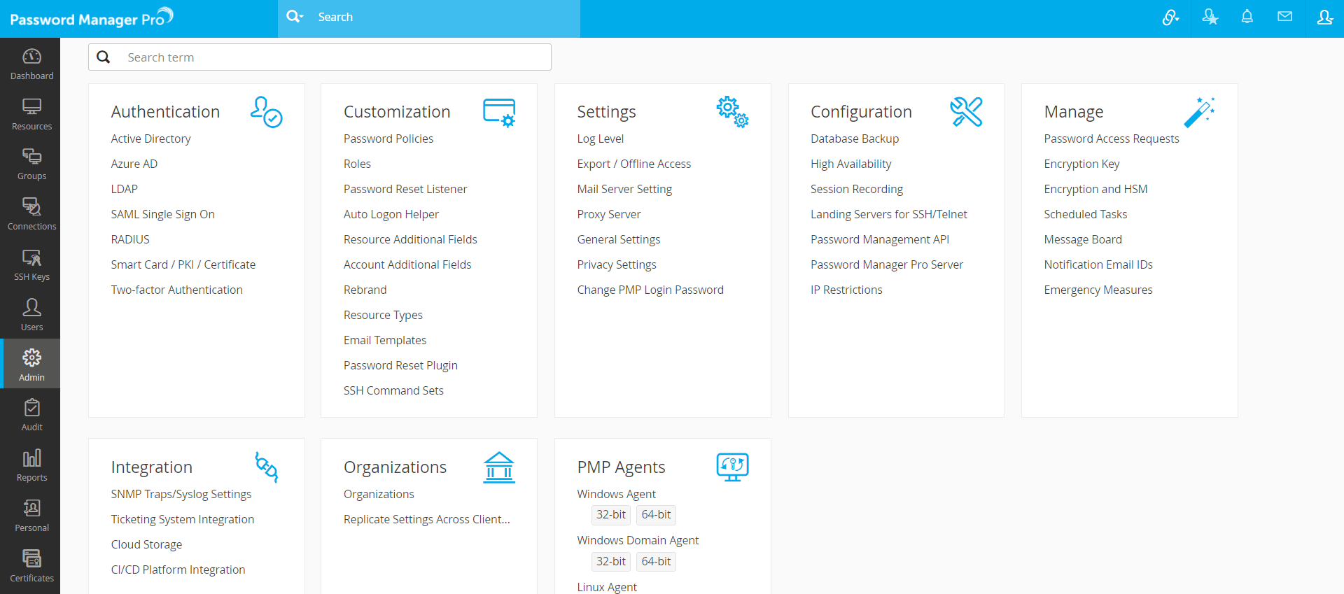Image resolution: width=1344 pixels, height=594 pixels.
Task: Click the Customization card icon
Action: [499, 112]
